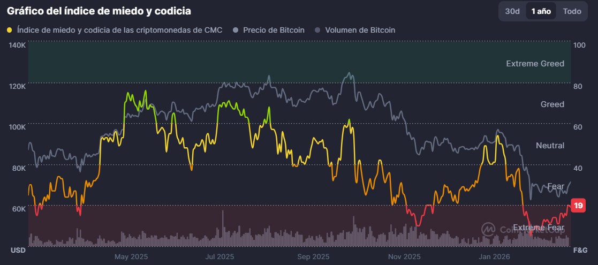Click the "May 2025" date axis marker
This screenshot has width=598, height=265.
pos(131,256)
